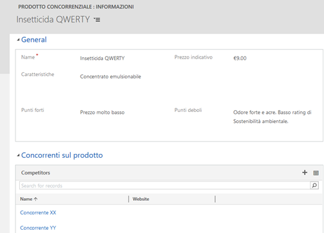Edit Punti deboli text about Odore forte
The width and height of the screenshot is (324, 233).
(272, 117)
